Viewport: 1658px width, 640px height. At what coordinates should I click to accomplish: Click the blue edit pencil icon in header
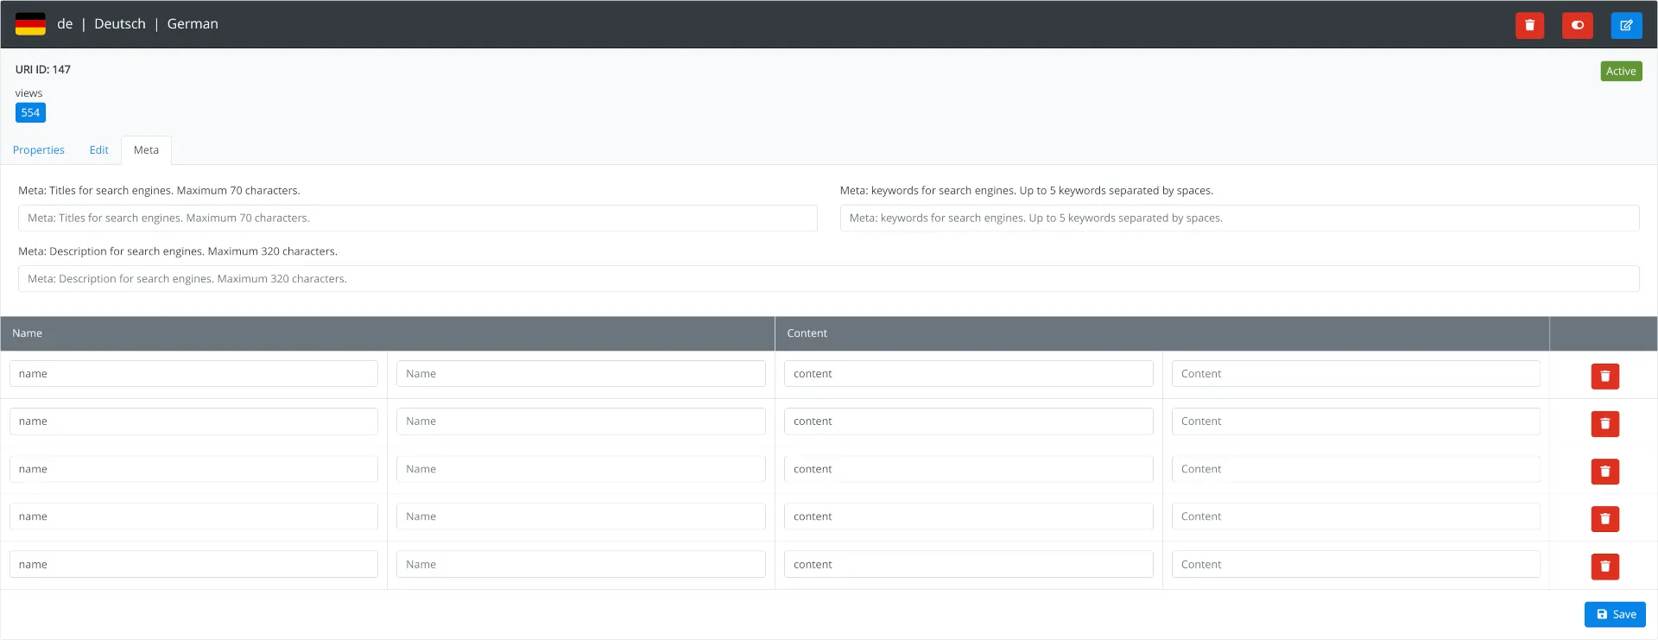1626,25
